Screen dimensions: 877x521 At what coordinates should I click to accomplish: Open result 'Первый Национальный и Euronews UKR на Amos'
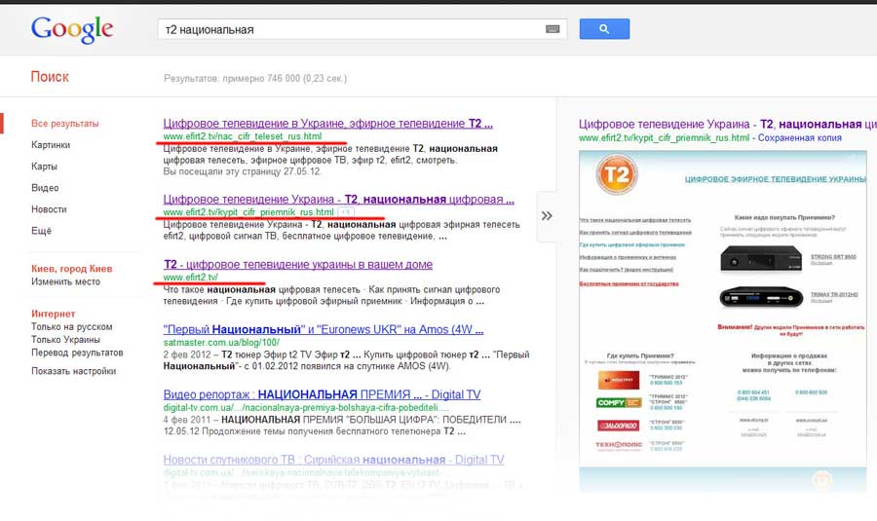coord(324,329)
